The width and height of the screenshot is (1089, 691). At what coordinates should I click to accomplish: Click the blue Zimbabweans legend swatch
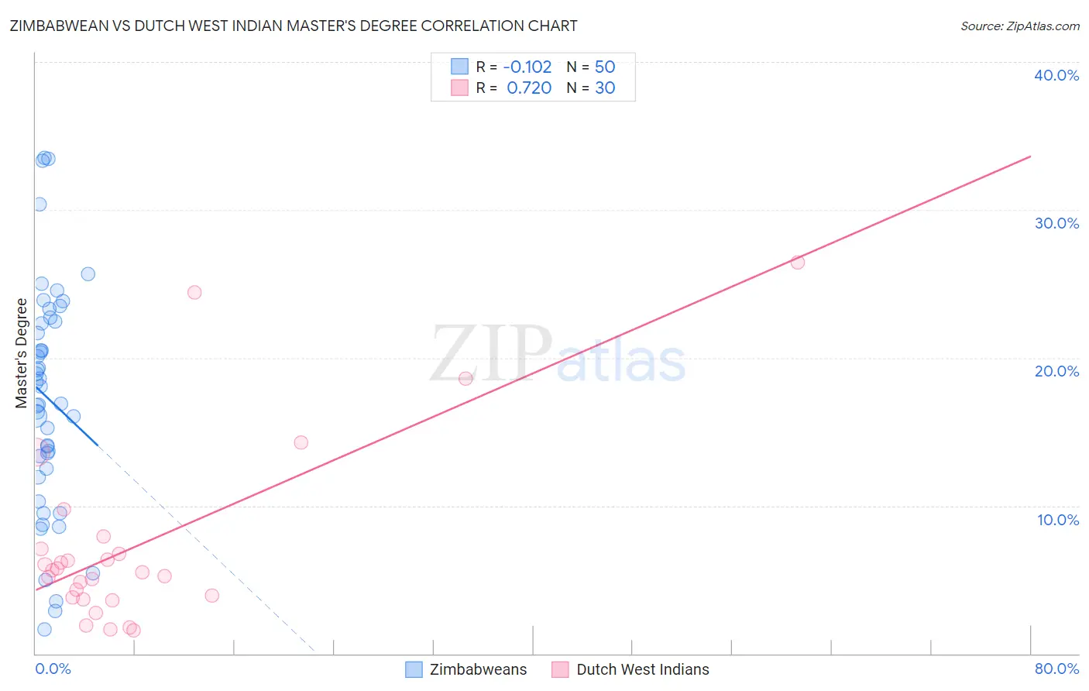tap(414, 669)
